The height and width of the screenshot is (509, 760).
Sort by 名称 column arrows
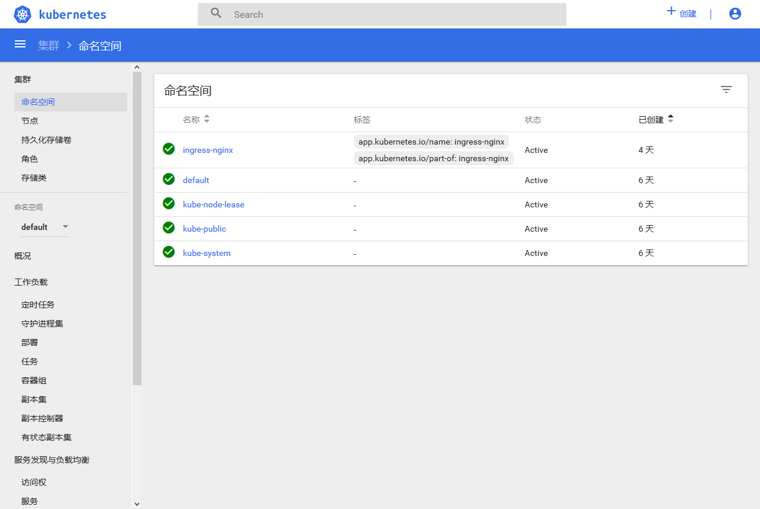pos(207,119)
